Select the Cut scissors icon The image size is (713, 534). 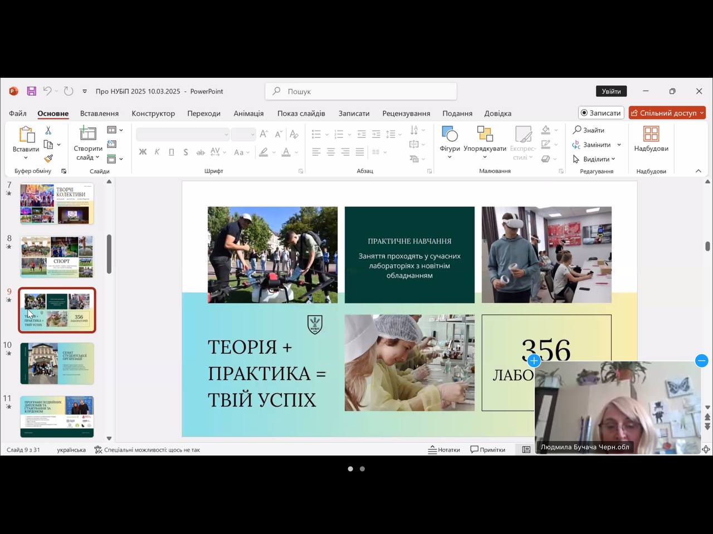click(x=48, y=130)
